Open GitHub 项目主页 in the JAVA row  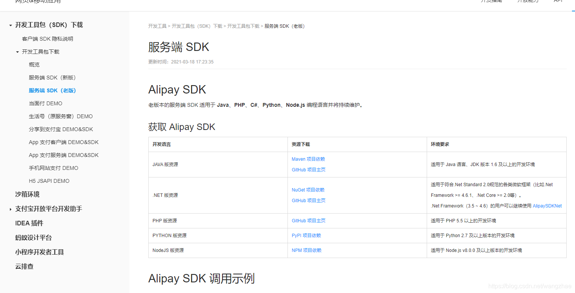click(x=309, y=170)
